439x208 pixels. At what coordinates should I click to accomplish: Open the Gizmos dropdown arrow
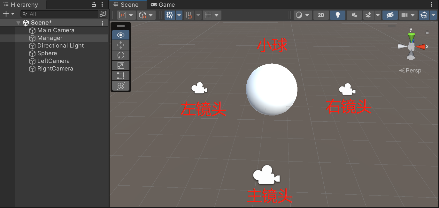click(x=433, y=15)
